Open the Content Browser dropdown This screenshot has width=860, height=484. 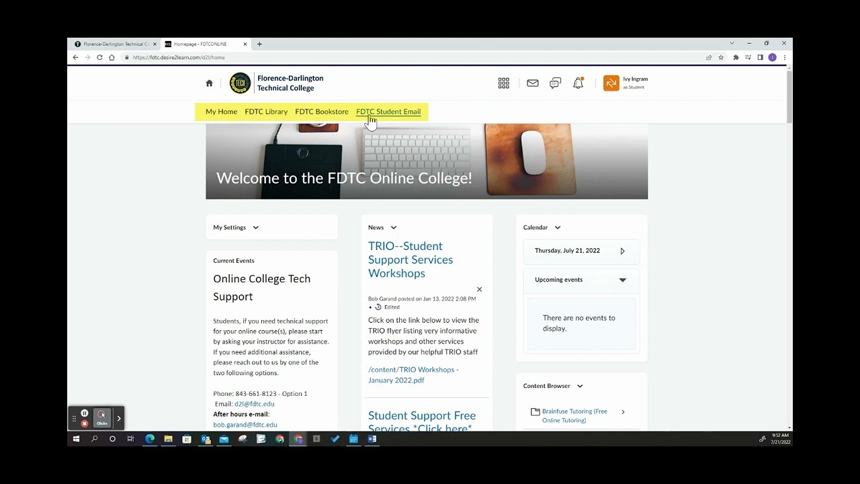click(580, 387)
